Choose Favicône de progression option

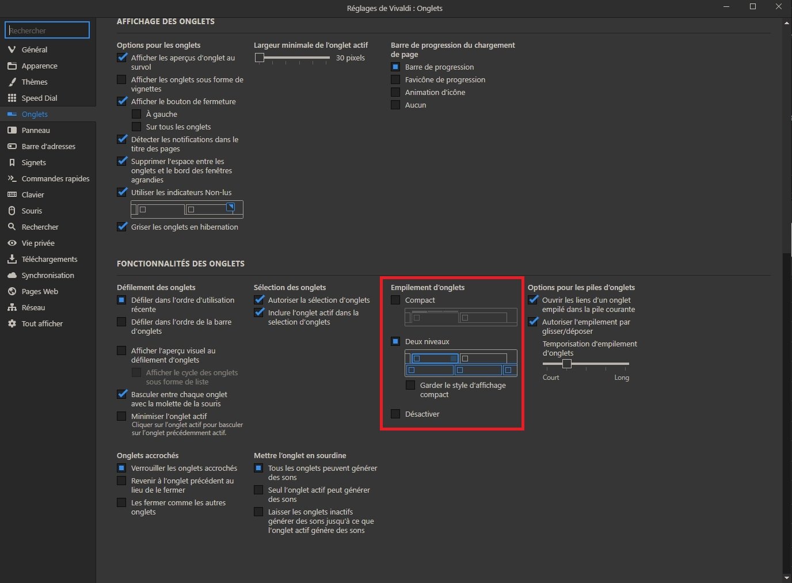(x=395, y=79)
